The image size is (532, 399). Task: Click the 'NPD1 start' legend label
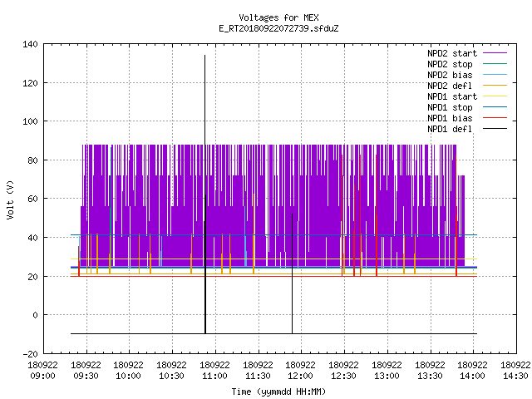pyautogui.click(x=452, y=96)
